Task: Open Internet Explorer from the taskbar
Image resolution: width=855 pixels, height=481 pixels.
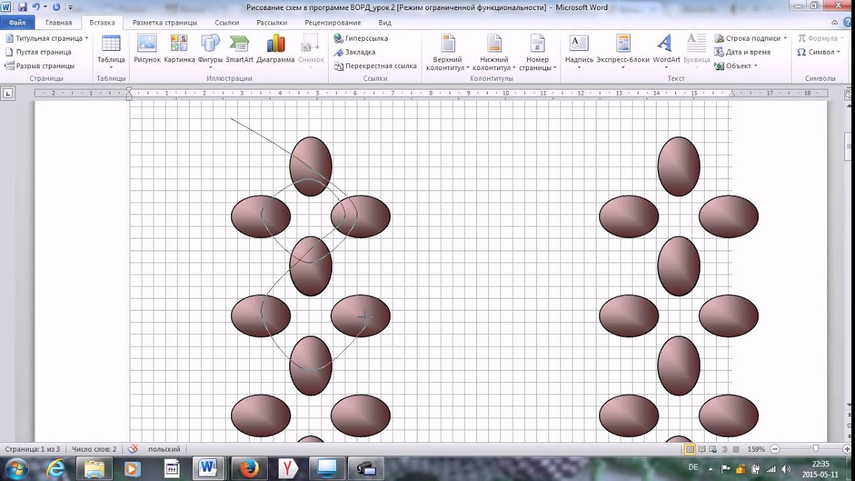Action: [55, 469]
